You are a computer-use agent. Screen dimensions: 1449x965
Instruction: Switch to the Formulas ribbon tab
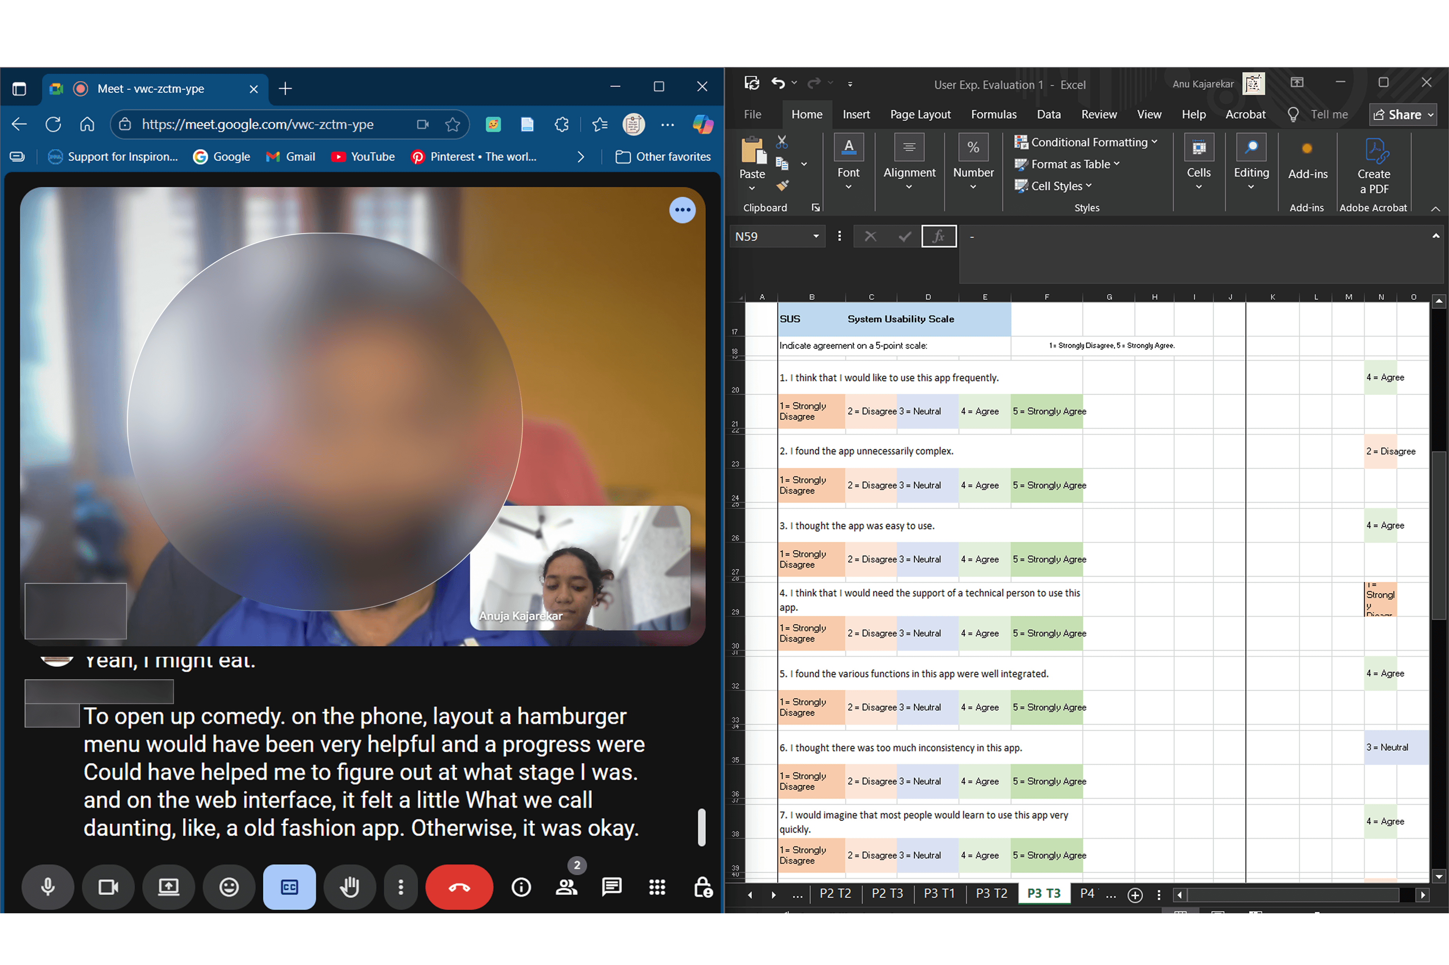coord(993,114)
